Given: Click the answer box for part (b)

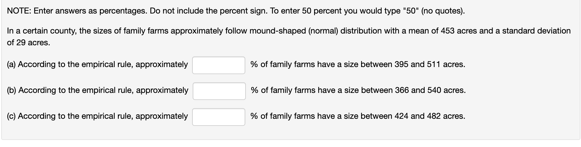Looking at the screenshot, I should point(219,91).
